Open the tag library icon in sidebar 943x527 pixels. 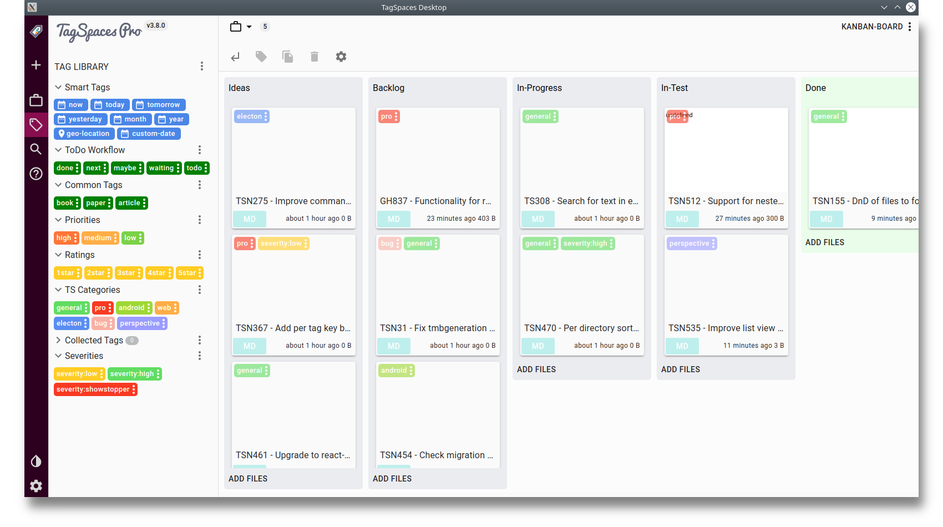[36, 125]
